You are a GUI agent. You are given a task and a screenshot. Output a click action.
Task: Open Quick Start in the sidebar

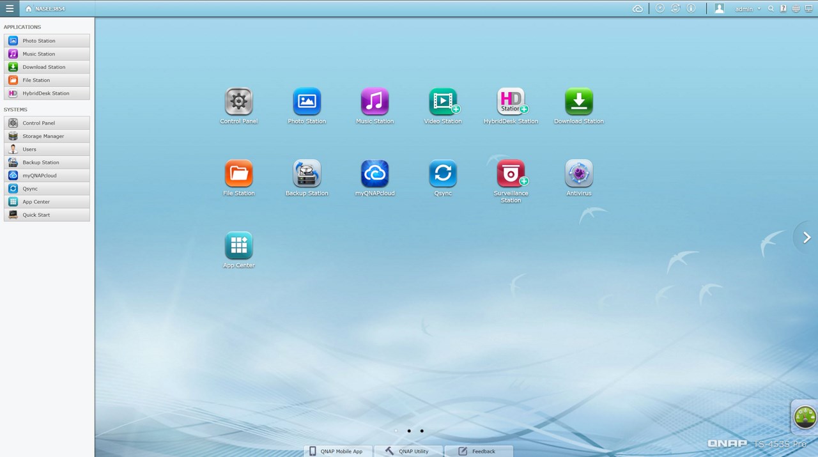pos(47,215)
